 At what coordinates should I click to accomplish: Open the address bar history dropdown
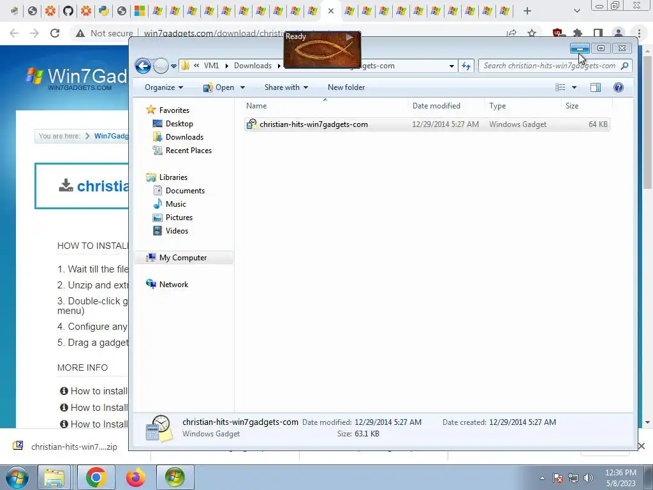pos(451,66)
